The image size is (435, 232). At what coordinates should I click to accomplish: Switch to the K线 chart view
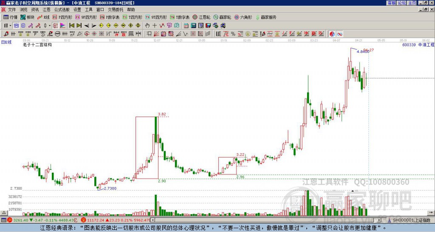click(44, 17)
